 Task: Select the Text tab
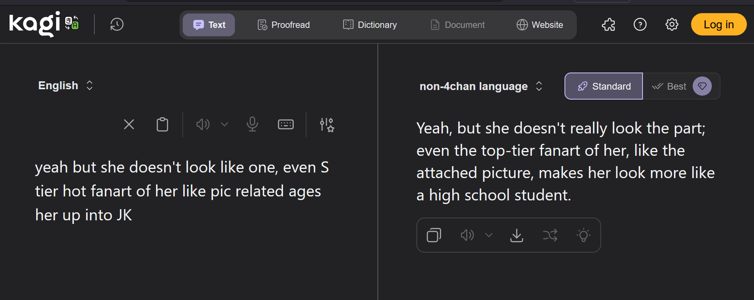tap(209, 25)
